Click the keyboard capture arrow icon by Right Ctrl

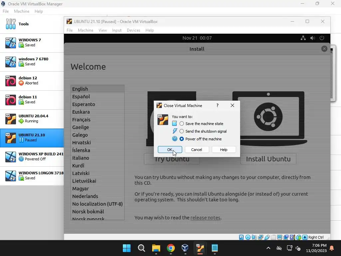305,237
